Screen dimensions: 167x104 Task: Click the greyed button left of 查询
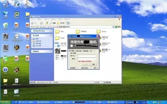pyautogui.click(x=86, y=64)
